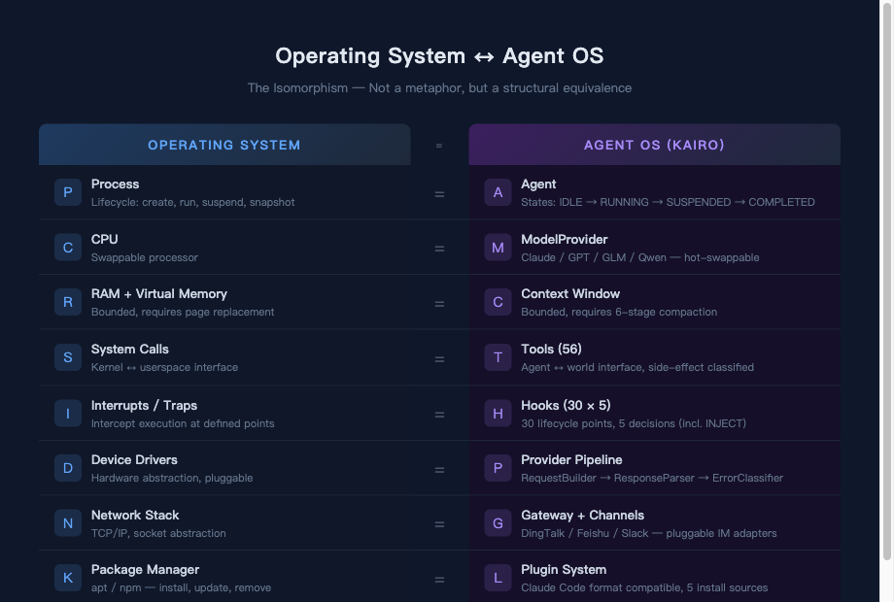The height and width of the screenshot is (602, 894).
Task: Click the G icon for Gateway + Channels
Action: (x=498, y=523)
